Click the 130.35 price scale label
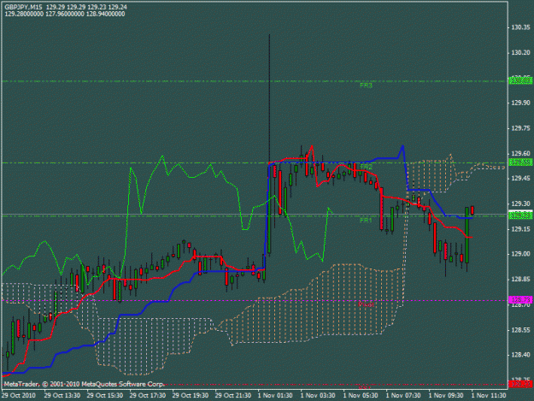The width and height of the screenshot is (534, 401). click(x=520, y=27)
